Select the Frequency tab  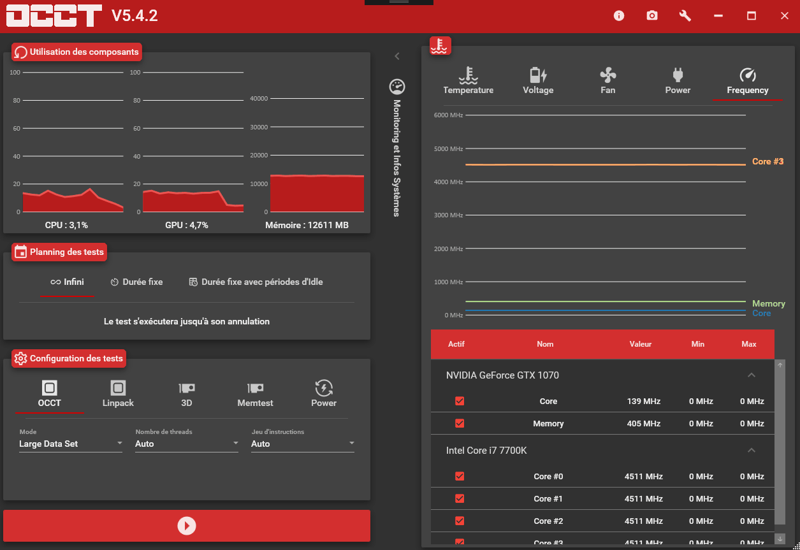[747, 80]
